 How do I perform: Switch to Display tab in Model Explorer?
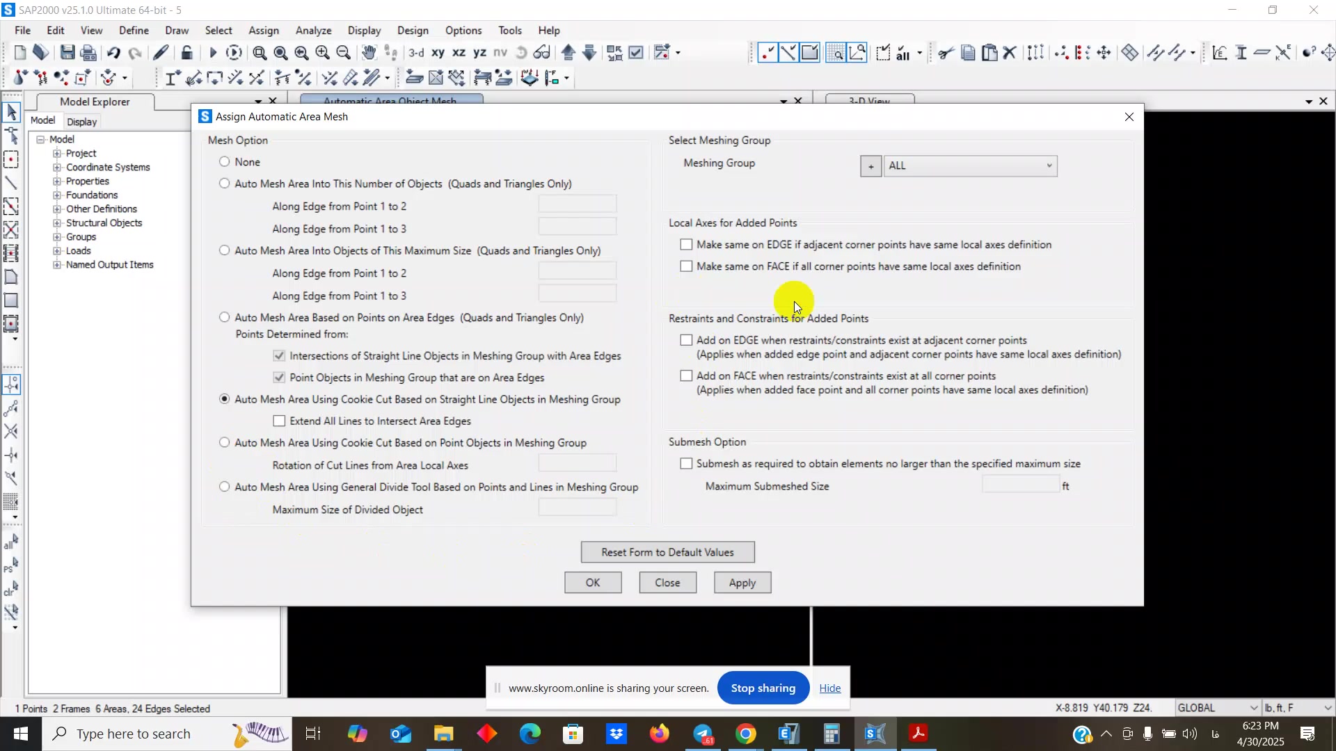(82, 122)
